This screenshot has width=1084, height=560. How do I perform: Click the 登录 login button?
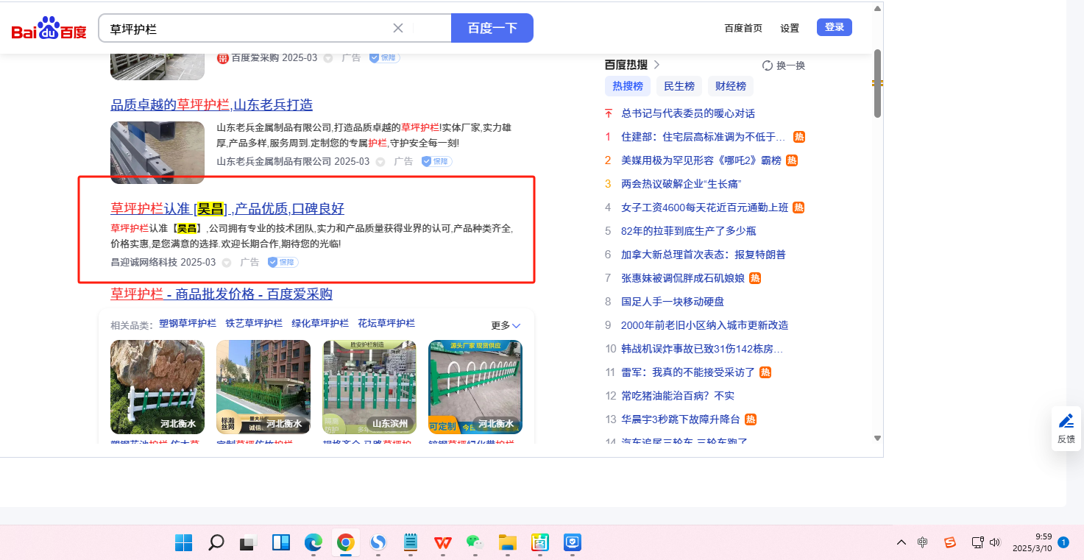(834, 28)
